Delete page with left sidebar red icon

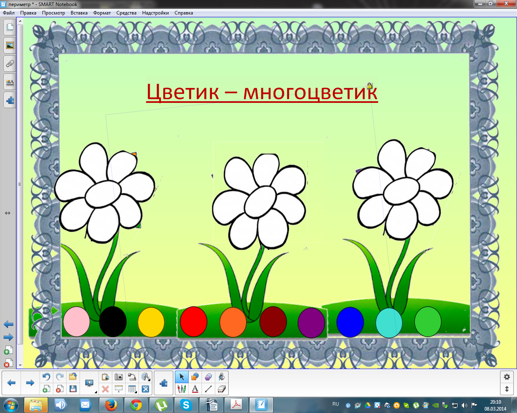8,363
